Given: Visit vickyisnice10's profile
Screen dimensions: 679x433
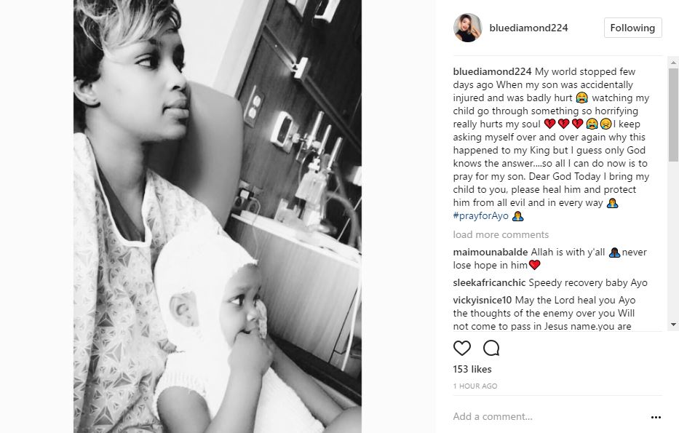Looking at the screenshot, I should pyautogui.click(x=482, y=300).
